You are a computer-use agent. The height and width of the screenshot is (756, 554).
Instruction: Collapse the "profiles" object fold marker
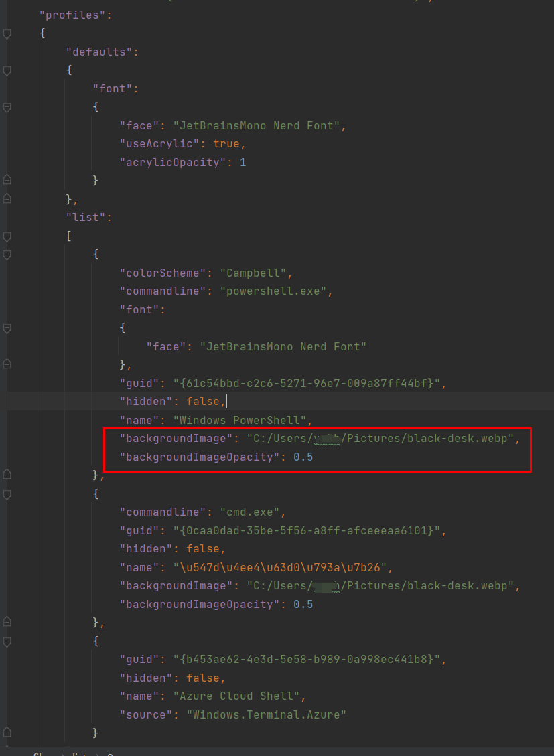coord(7,33)
